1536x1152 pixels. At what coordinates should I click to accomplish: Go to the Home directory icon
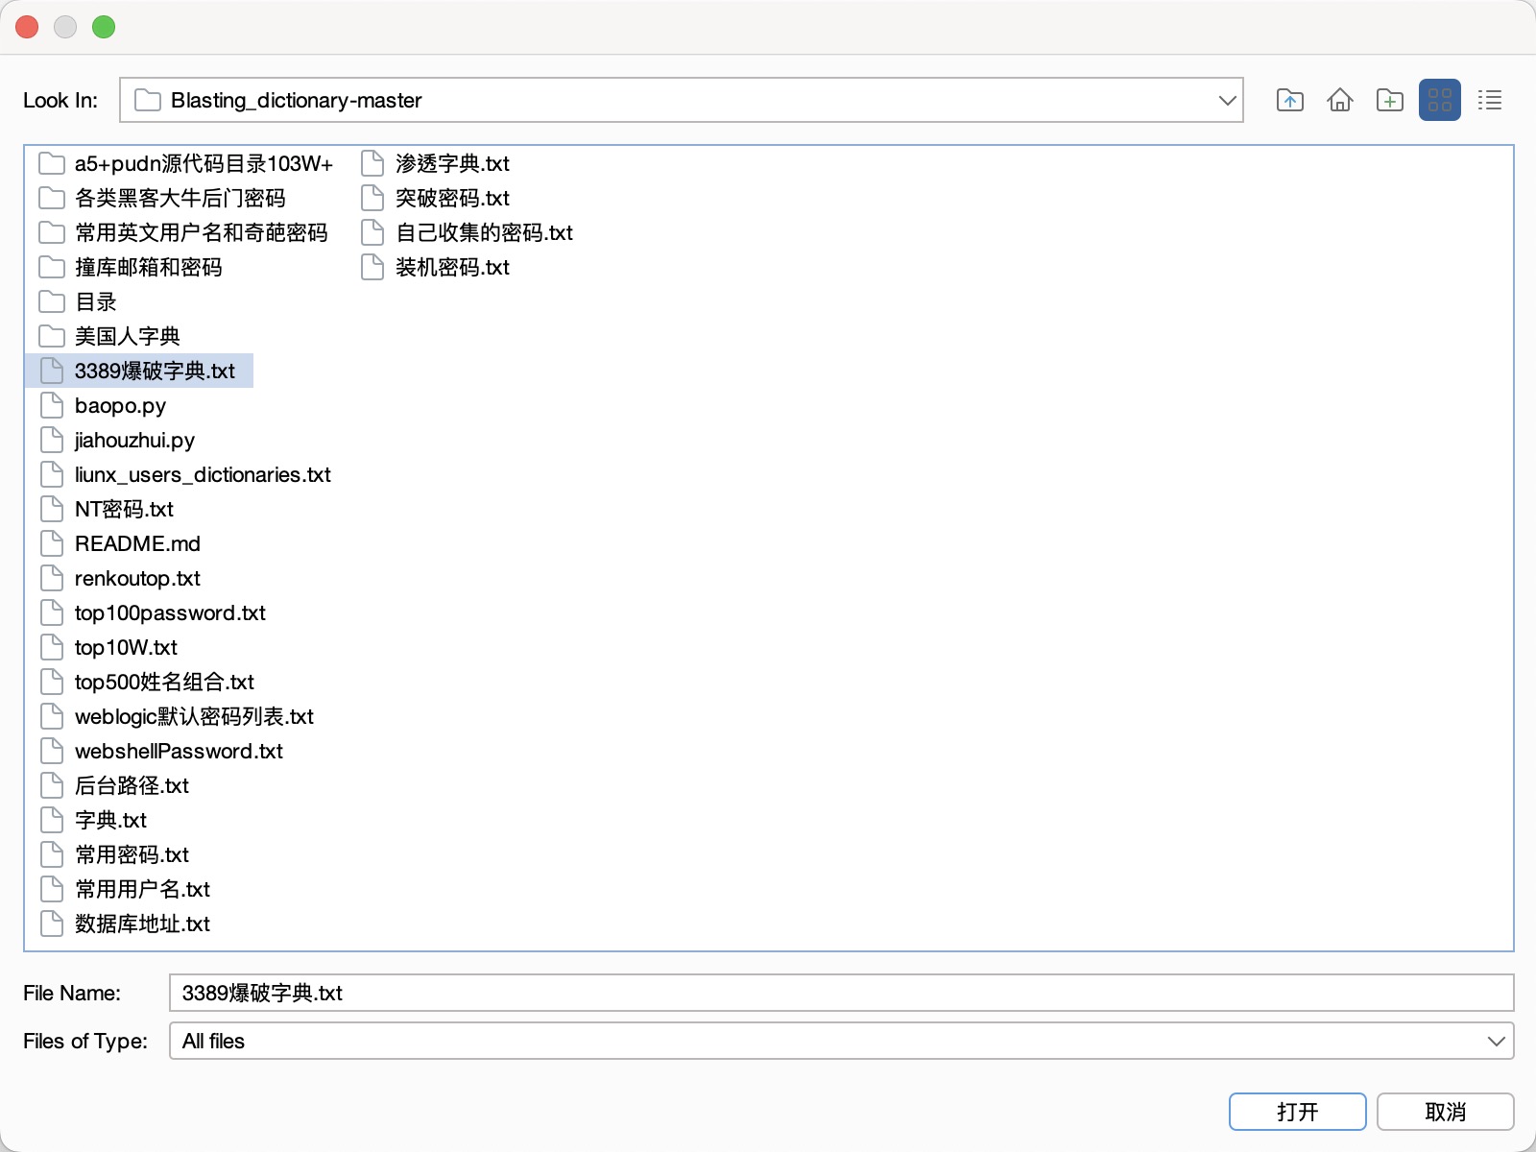[x=1339, y=100]
